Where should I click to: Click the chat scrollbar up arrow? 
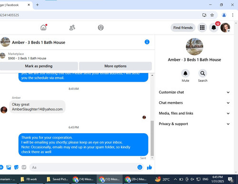click(x=152, y=75)
